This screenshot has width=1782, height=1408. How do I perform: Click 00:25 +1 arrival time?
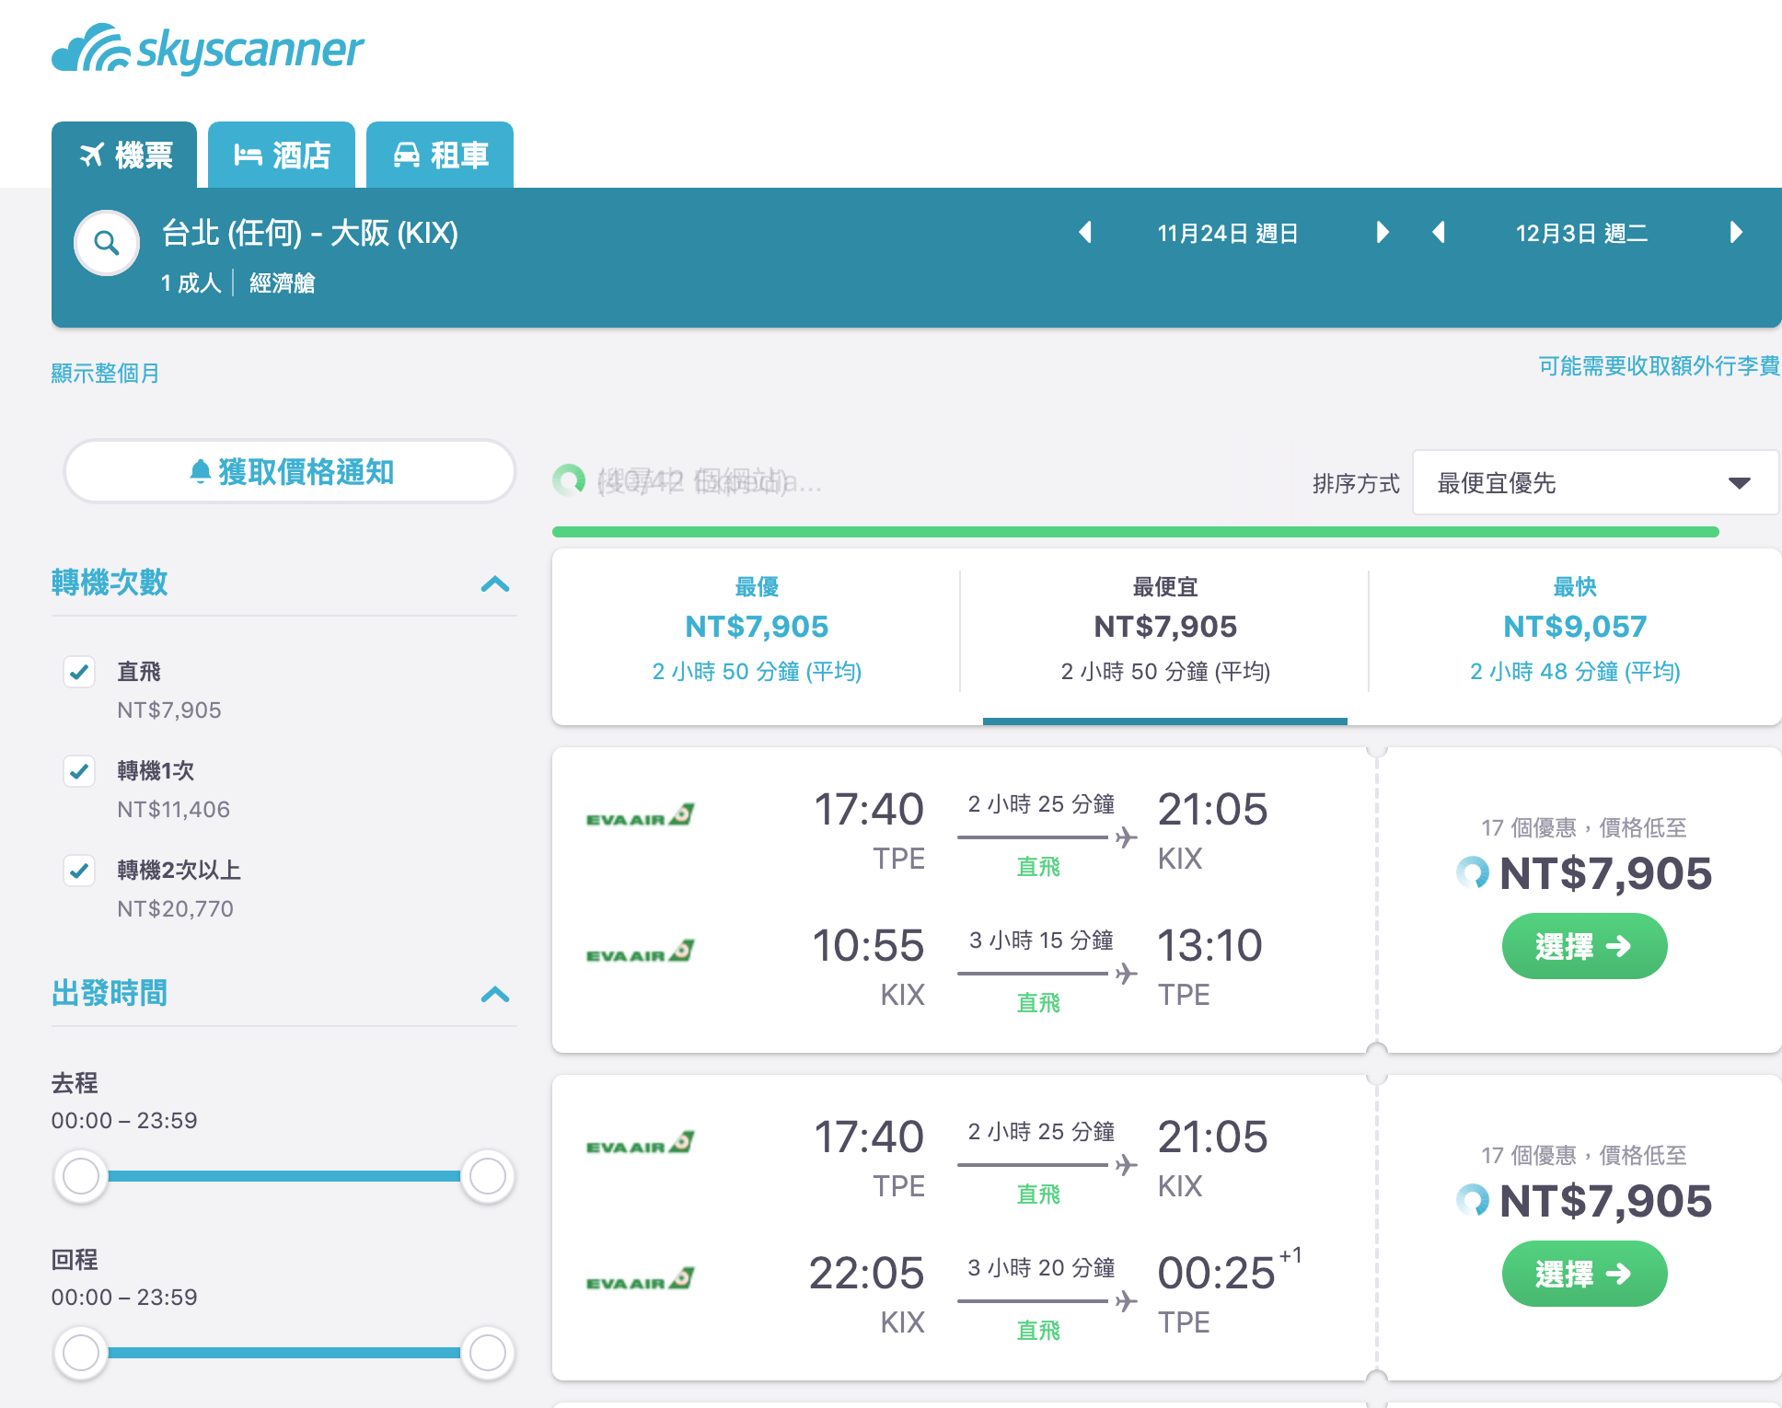tap(1230, 1272)
